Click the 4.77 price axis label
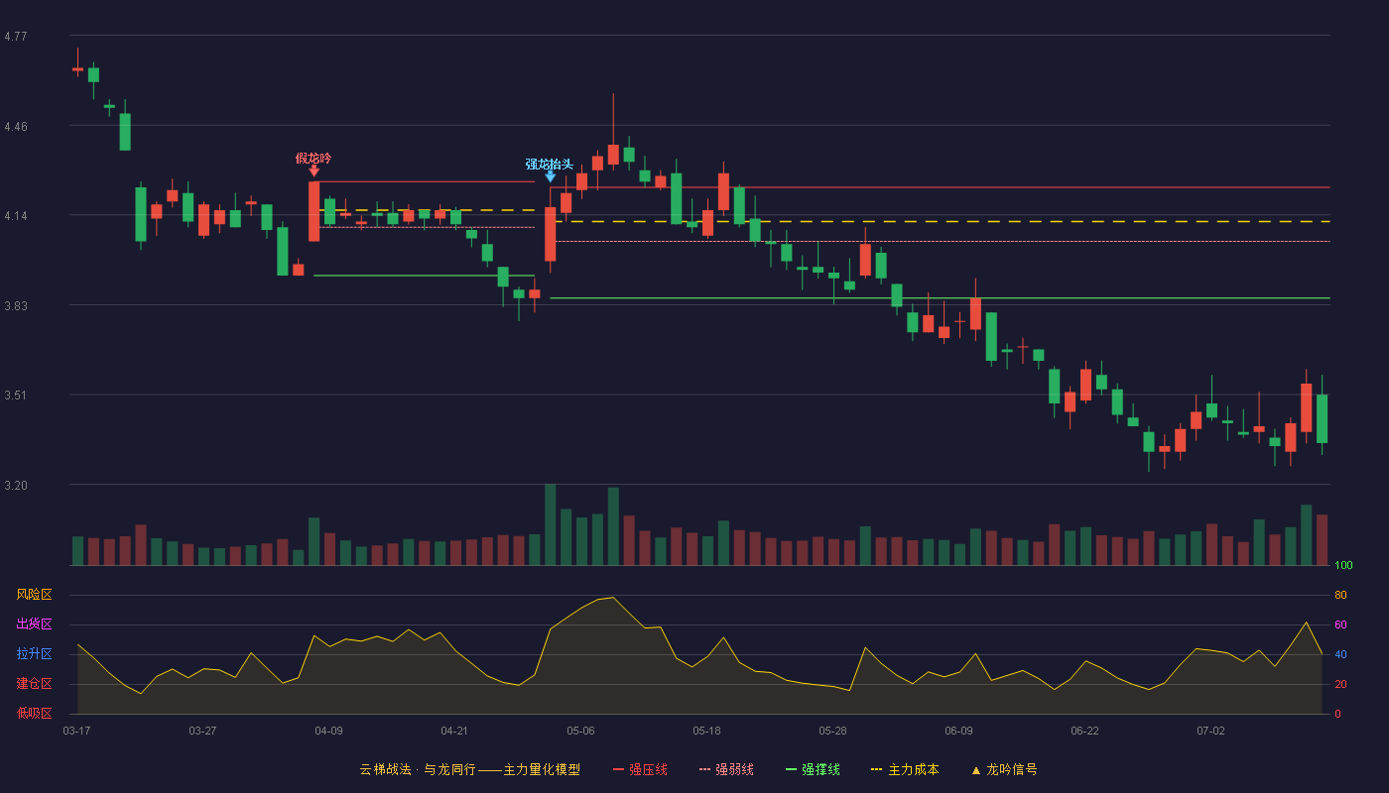 pyautogui.click(x=16, y=37)
